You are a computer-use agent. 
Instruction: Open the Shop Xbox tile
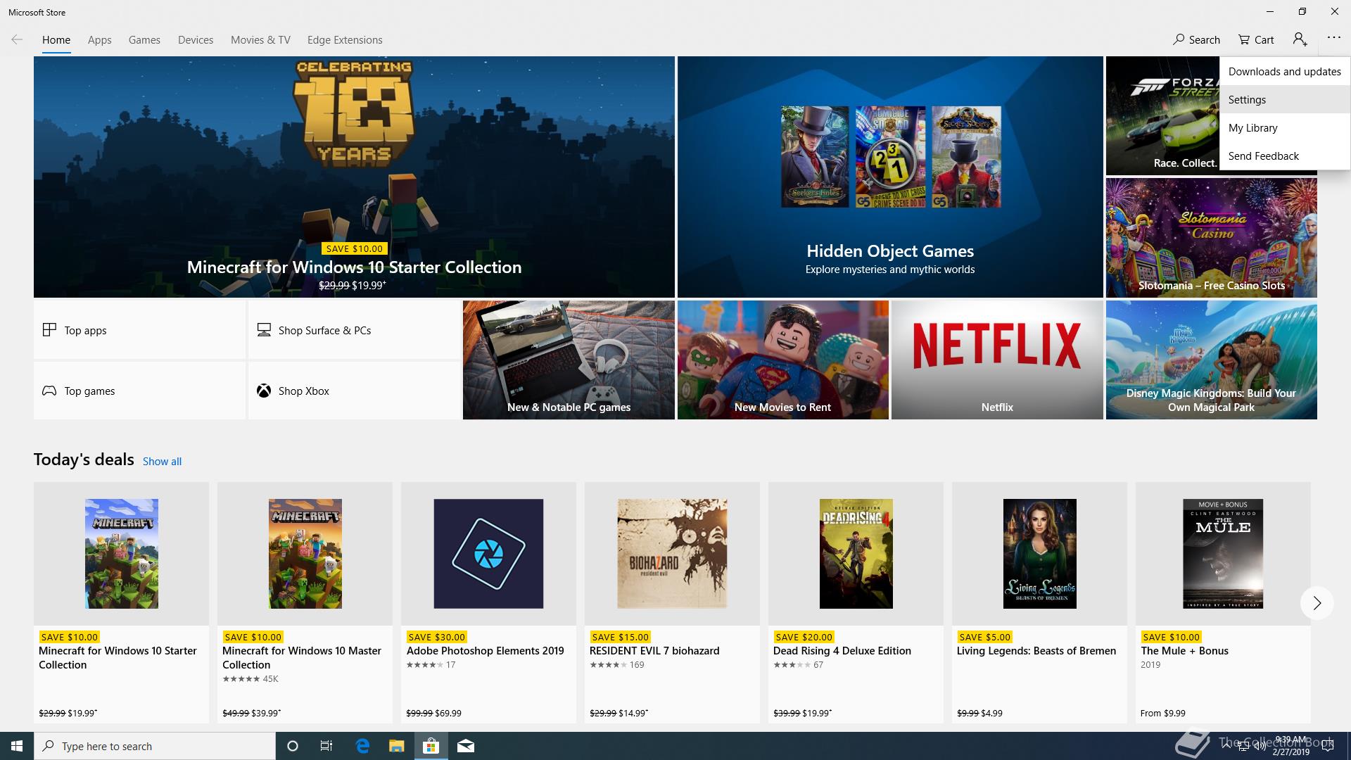(354, 391)
